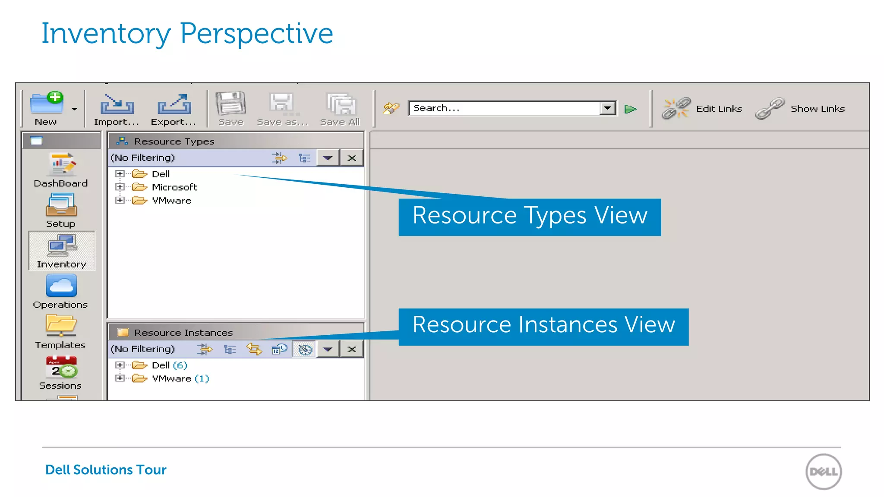Select Dell in Resource Types tree
This screenshot has height=497, width=884.
point(161,174)
